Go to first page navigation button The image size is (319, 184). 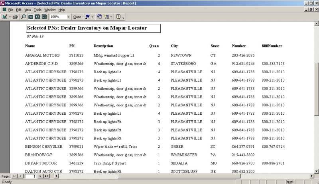tap(14, 176)
